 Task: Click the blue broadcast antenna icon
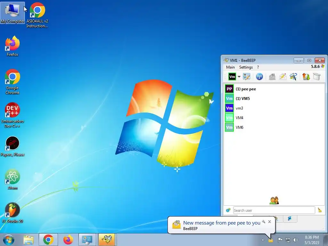click(x=259, y=77)
